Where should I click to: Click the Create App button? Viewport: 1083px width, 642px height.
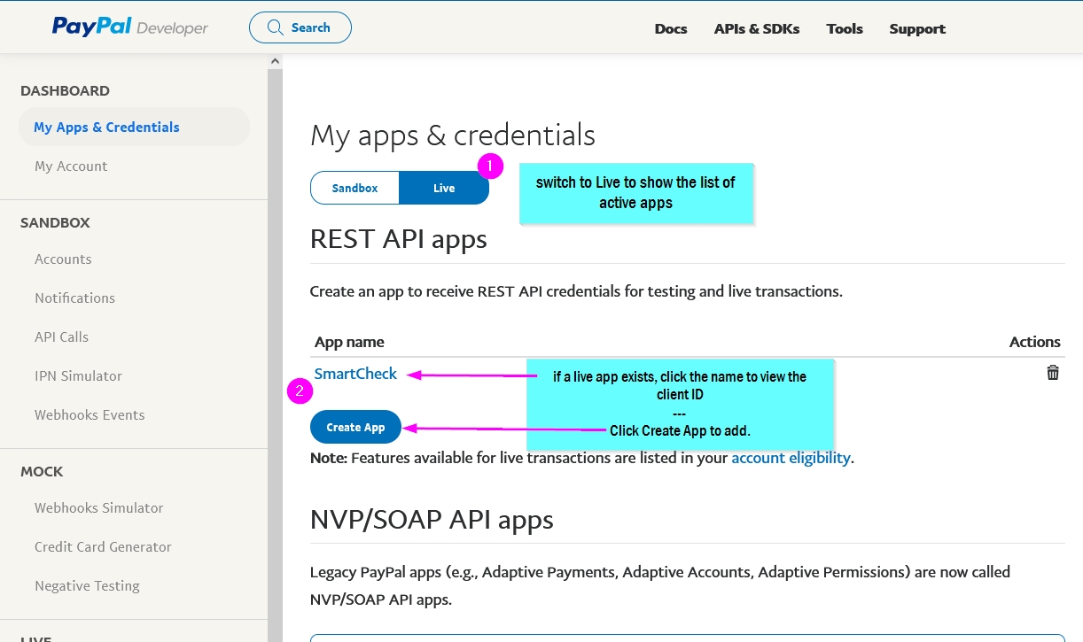(x=355, y=428)
